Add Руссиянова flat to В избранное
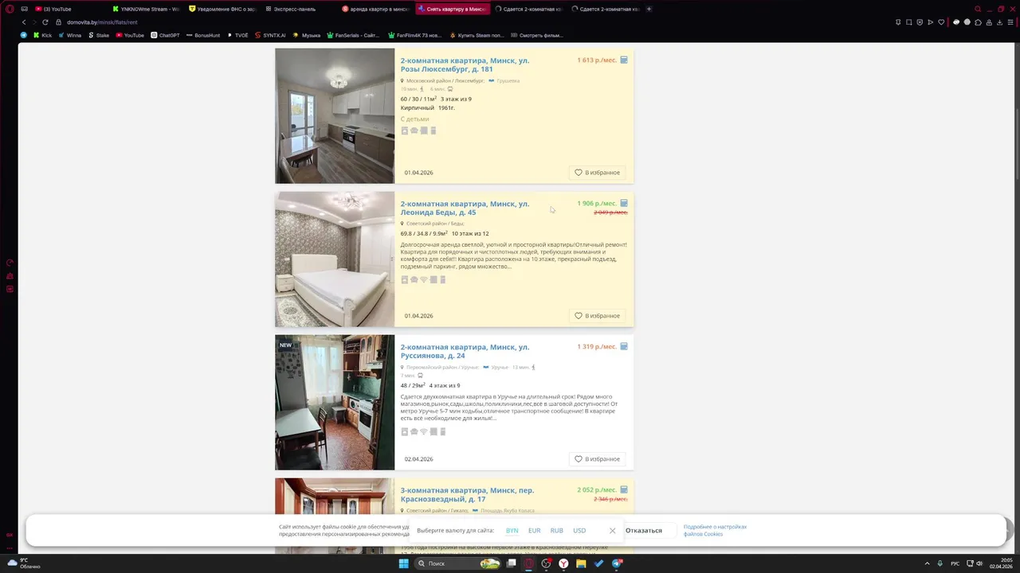The width and height of the screenshot is (1020, 573). (x=598, y=458)
